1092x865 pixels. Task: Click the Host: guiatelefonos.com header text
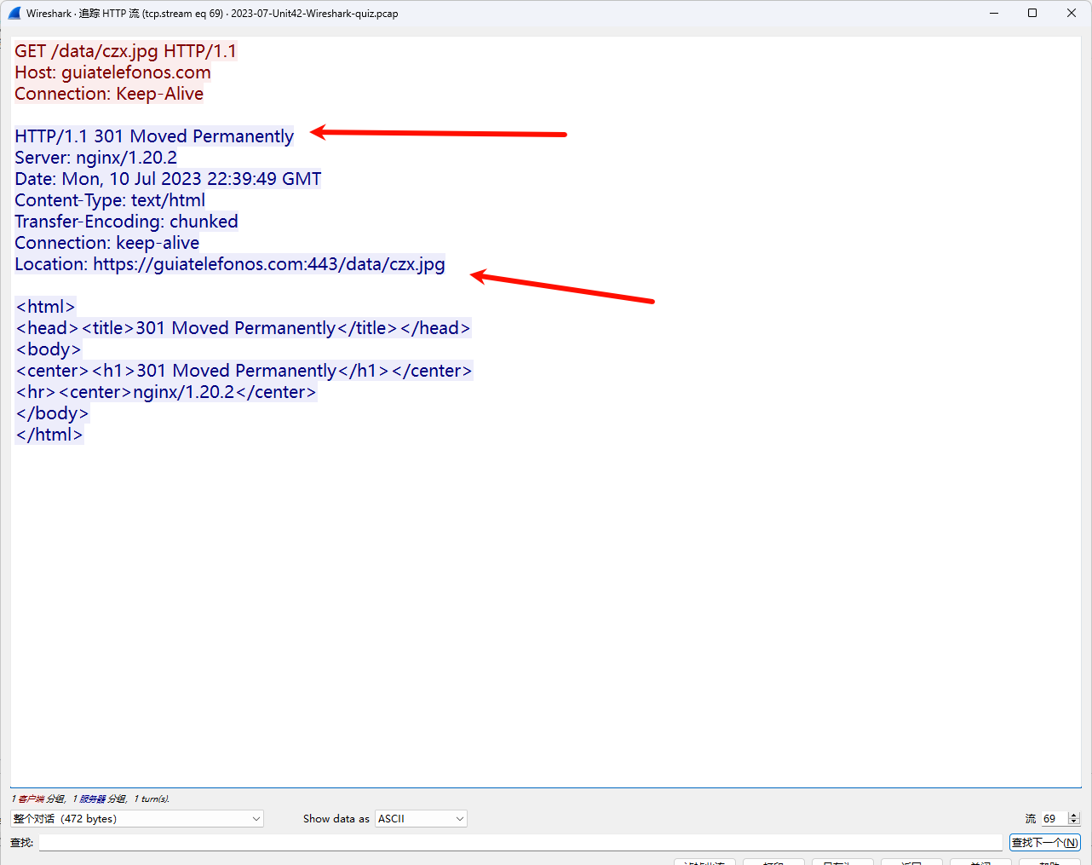(x=112, y=72)
